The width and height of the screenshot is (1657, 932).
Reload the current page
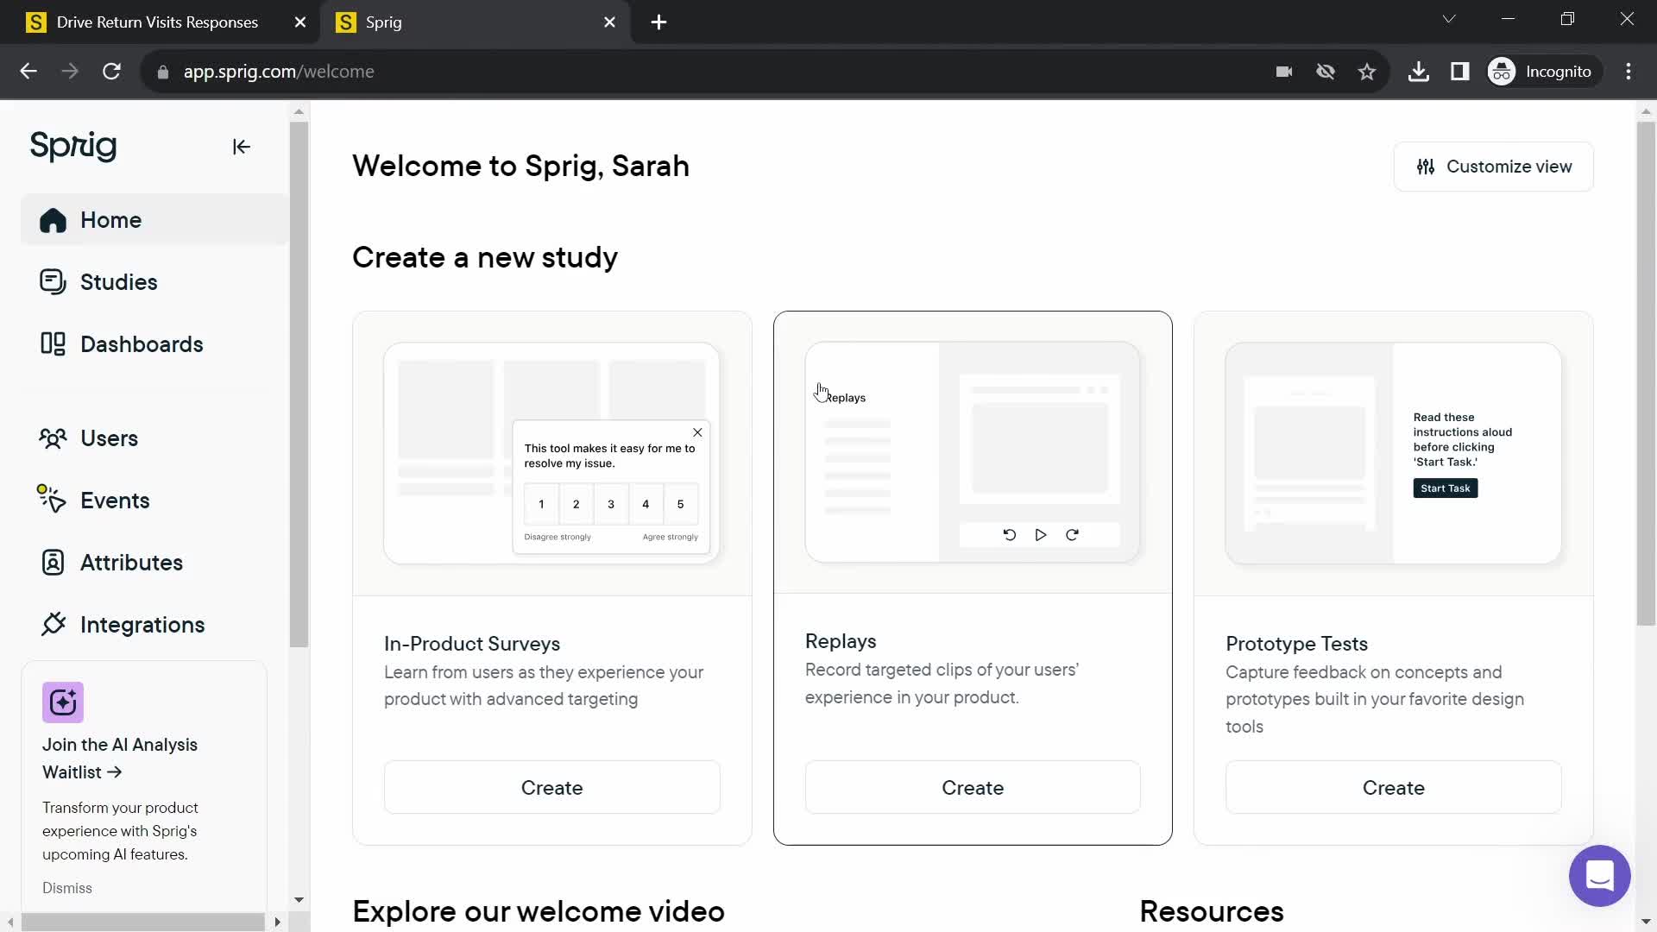click(x=111, y=72)
